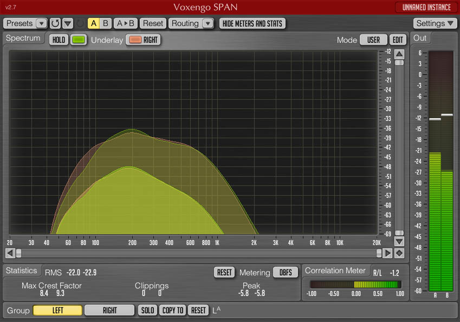Select the RIGHT channel group tab
Image resolution: width=460 pixels, height=322 pixels.
click(109, 310)
